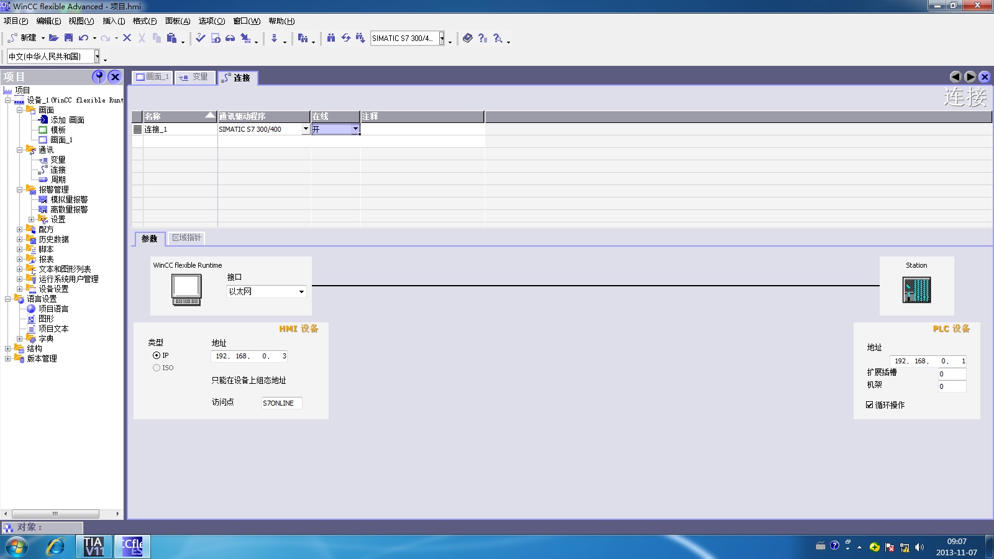Switch to the 变量 tab

coord(194,78)
